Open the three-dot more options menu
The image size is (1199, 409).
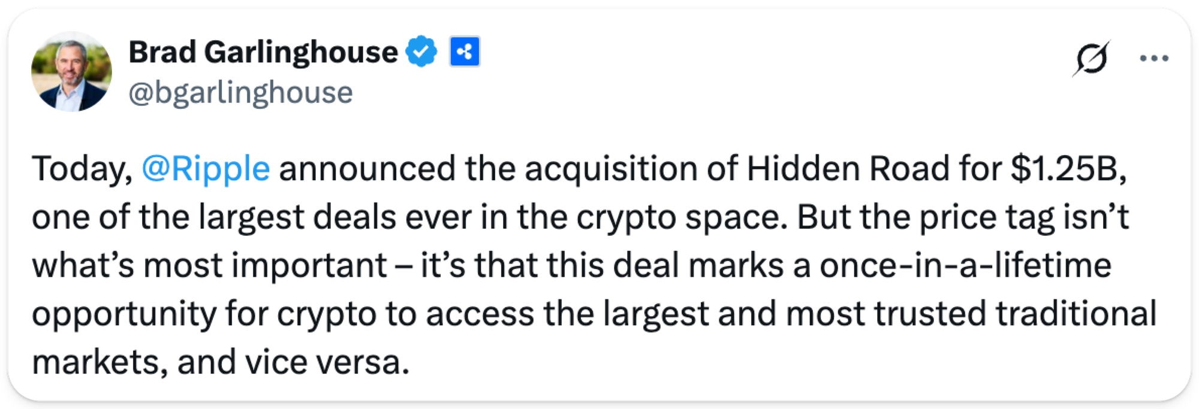pyautogui.click(x=1154, y=59)
